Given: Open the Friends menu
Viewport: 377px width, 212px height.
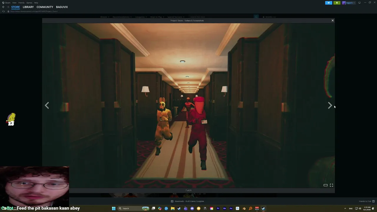Looking at the screenshot, I should click(x=22, y=3).
